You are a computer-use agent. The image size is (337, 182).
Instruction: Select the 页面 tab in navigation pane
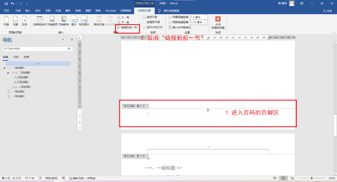pos(16,57)
